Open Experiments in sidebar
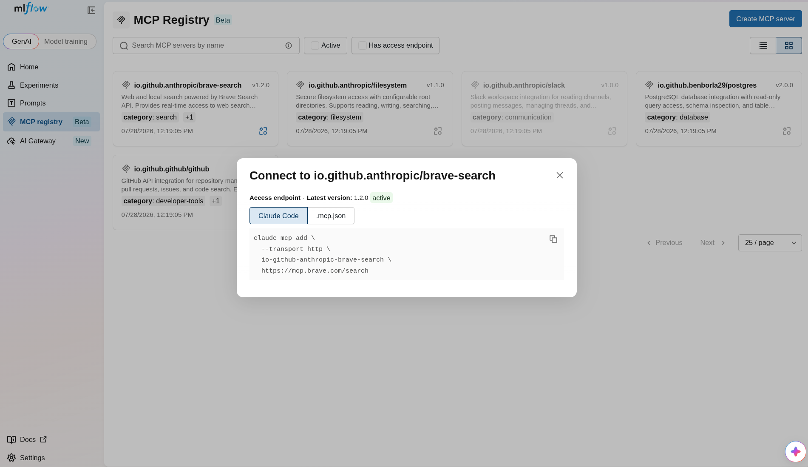This screenshot has height=467, width=808. click(x=51, y=85)
